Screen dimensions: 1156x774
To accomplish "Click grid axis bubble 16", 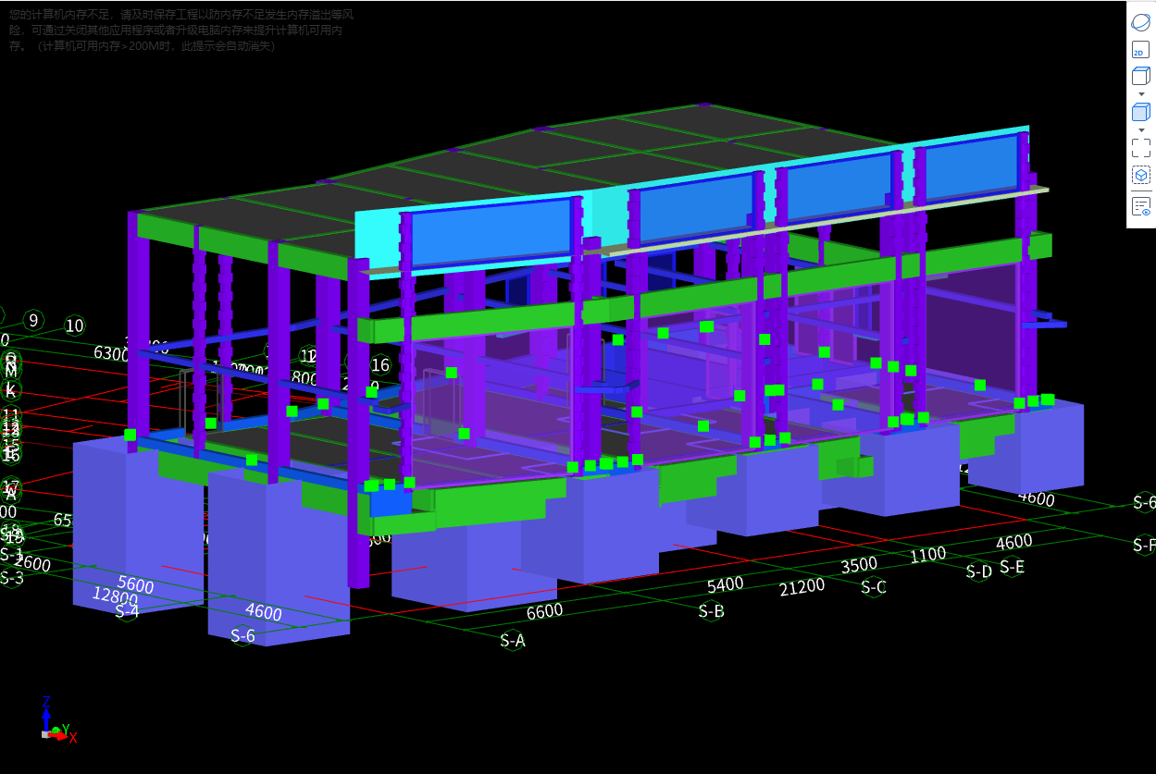I will click(x=380, y=364).
